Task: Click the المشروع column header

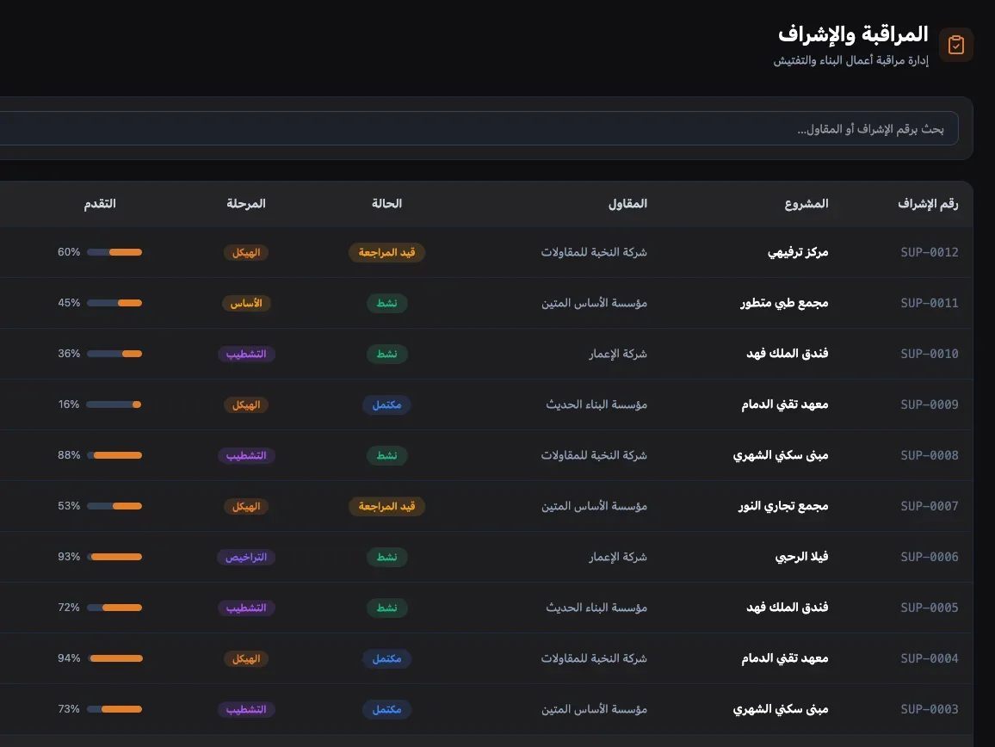Action: pyautogui.click(x=806, y=204)
